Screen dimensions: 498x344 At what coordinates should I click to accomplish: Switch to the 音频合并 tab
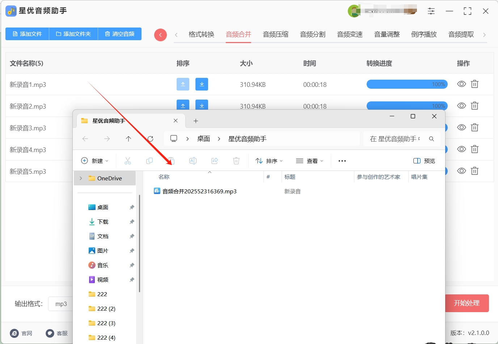coord(239,34)
